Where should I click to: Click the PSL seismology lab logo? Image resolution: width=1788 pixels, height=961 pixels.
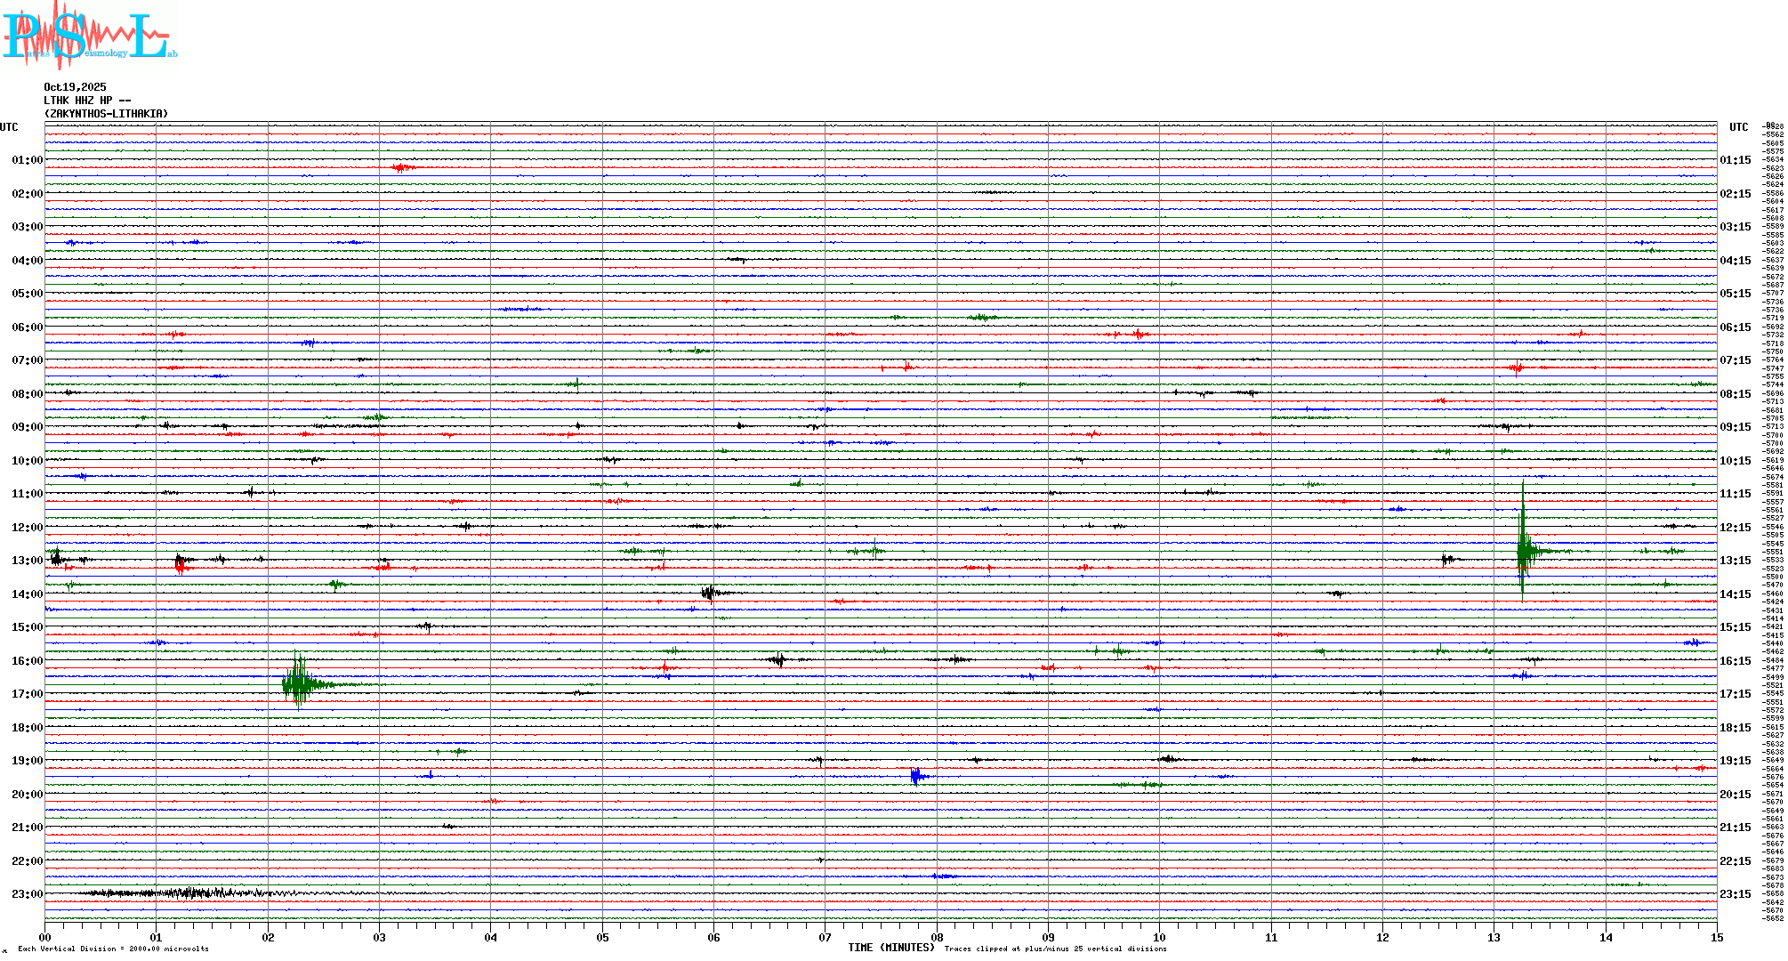(x=89, y=34)
